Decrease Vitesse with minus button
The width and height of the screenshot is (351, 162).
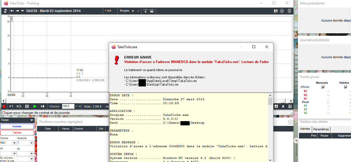(x=76, y=106)
